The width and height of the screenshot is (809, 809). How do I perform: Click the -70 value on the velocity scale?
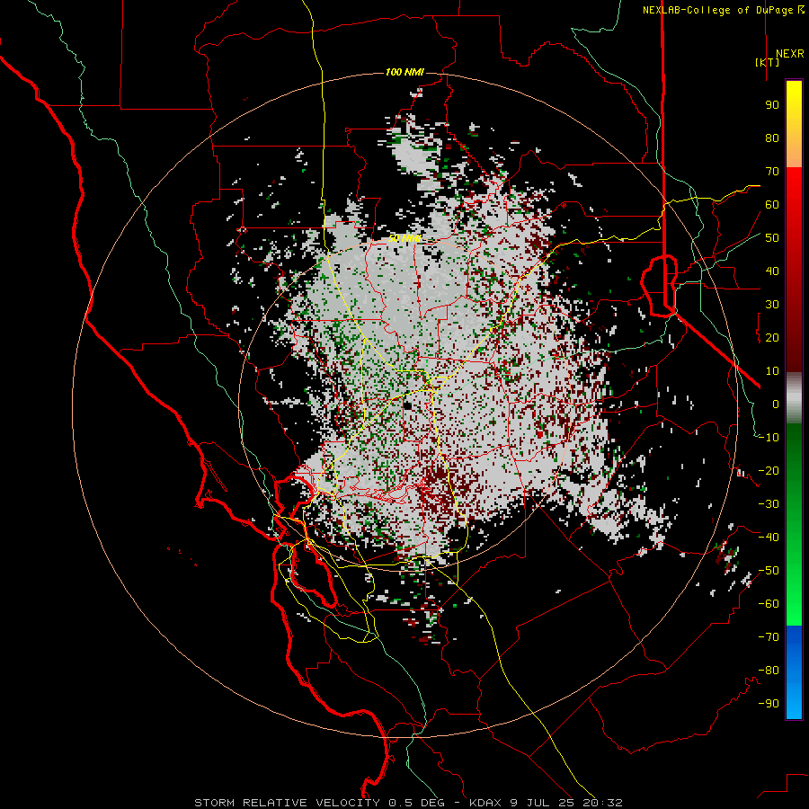click(769, 637)
